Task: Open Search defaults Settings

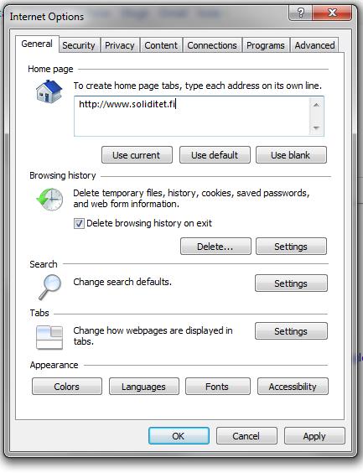Action: click(291, 283)
